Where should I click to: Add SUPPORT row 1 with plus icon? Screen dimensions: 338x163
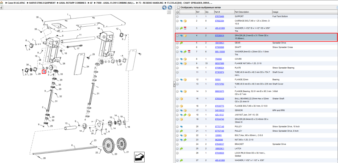point(177,16)
